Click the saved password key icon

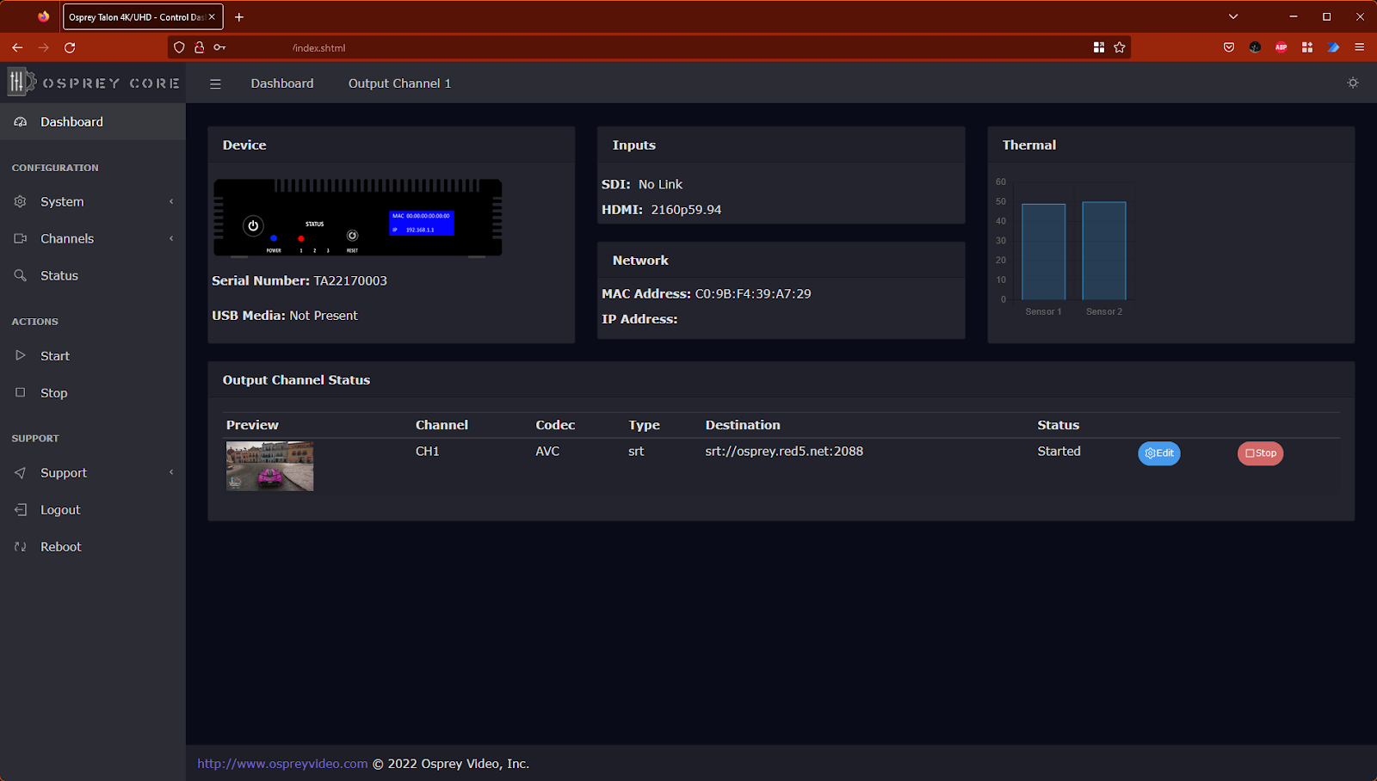click(x=219, y=47)
